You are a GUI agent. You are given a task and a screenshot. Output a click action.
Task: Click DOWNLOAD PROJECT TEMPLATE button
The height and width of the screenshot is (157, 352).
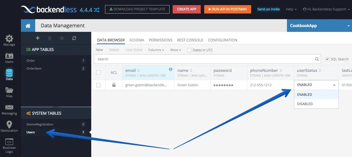point(137,9)
